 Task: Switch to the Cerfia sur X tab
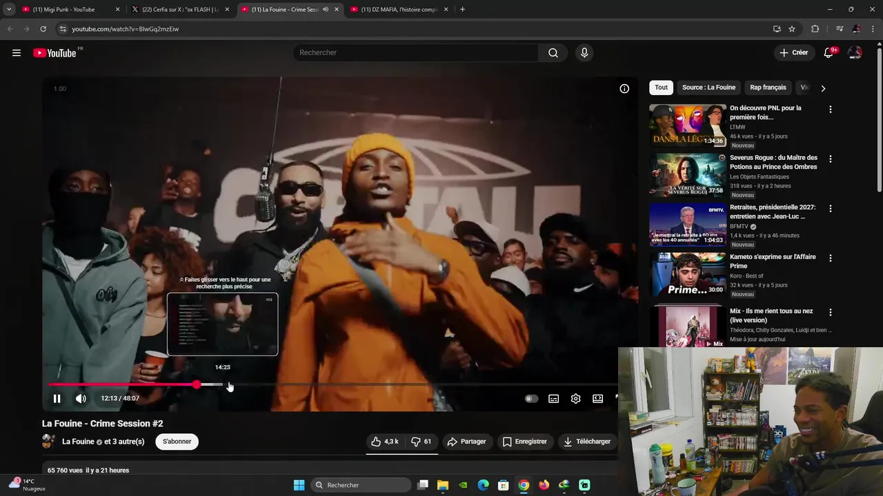point(181,10)
